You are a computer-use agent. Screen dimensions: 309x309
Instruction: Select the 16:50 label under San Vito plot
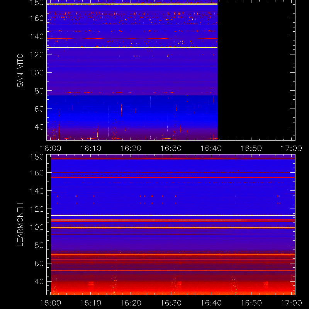click(x=251, y=148)
